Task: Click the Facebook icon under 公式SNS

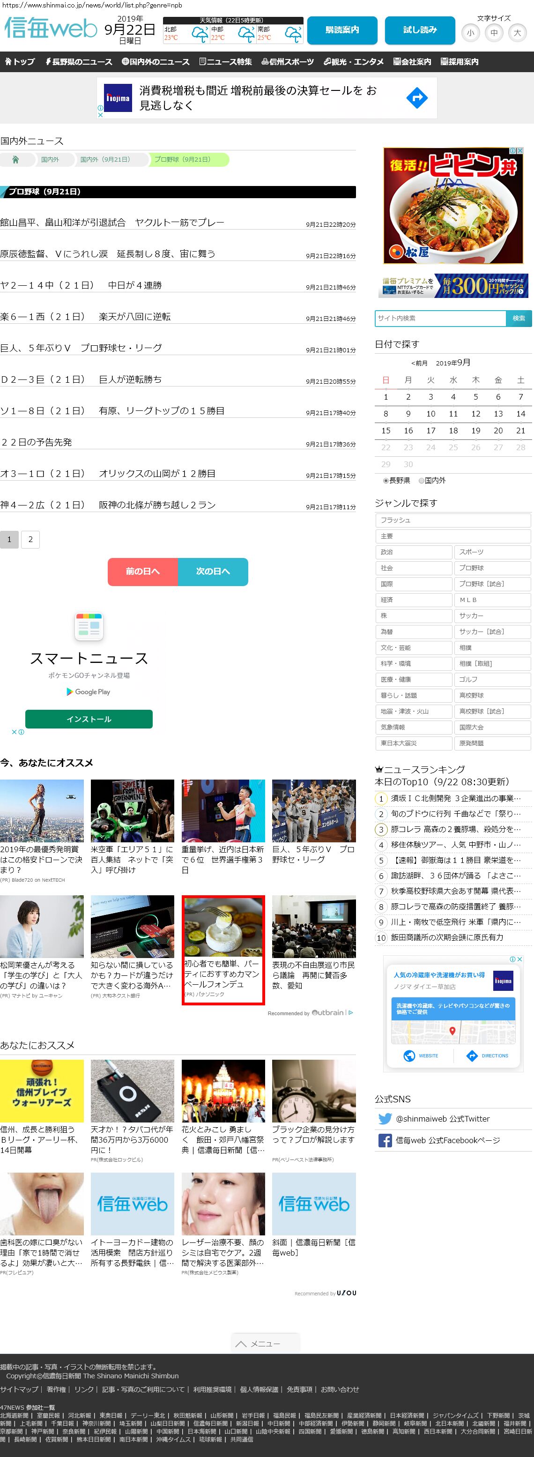Action: point(385,1140)
